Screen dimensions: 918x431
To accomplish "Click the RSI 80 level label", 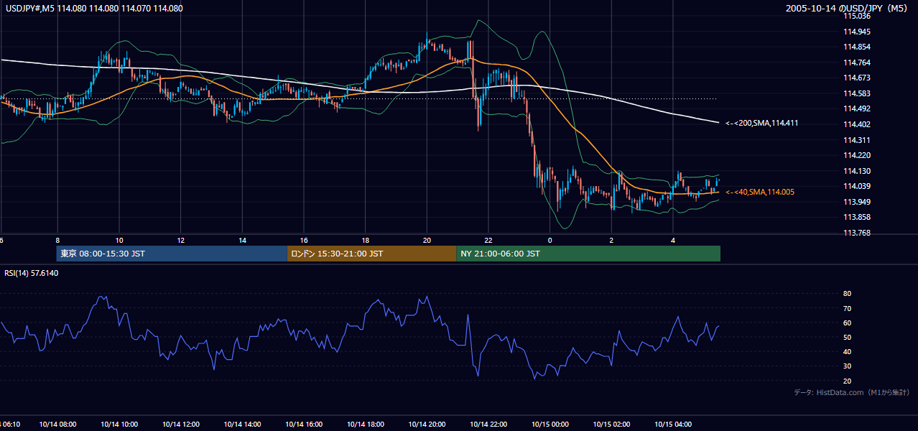I will (x=848, y=294).
